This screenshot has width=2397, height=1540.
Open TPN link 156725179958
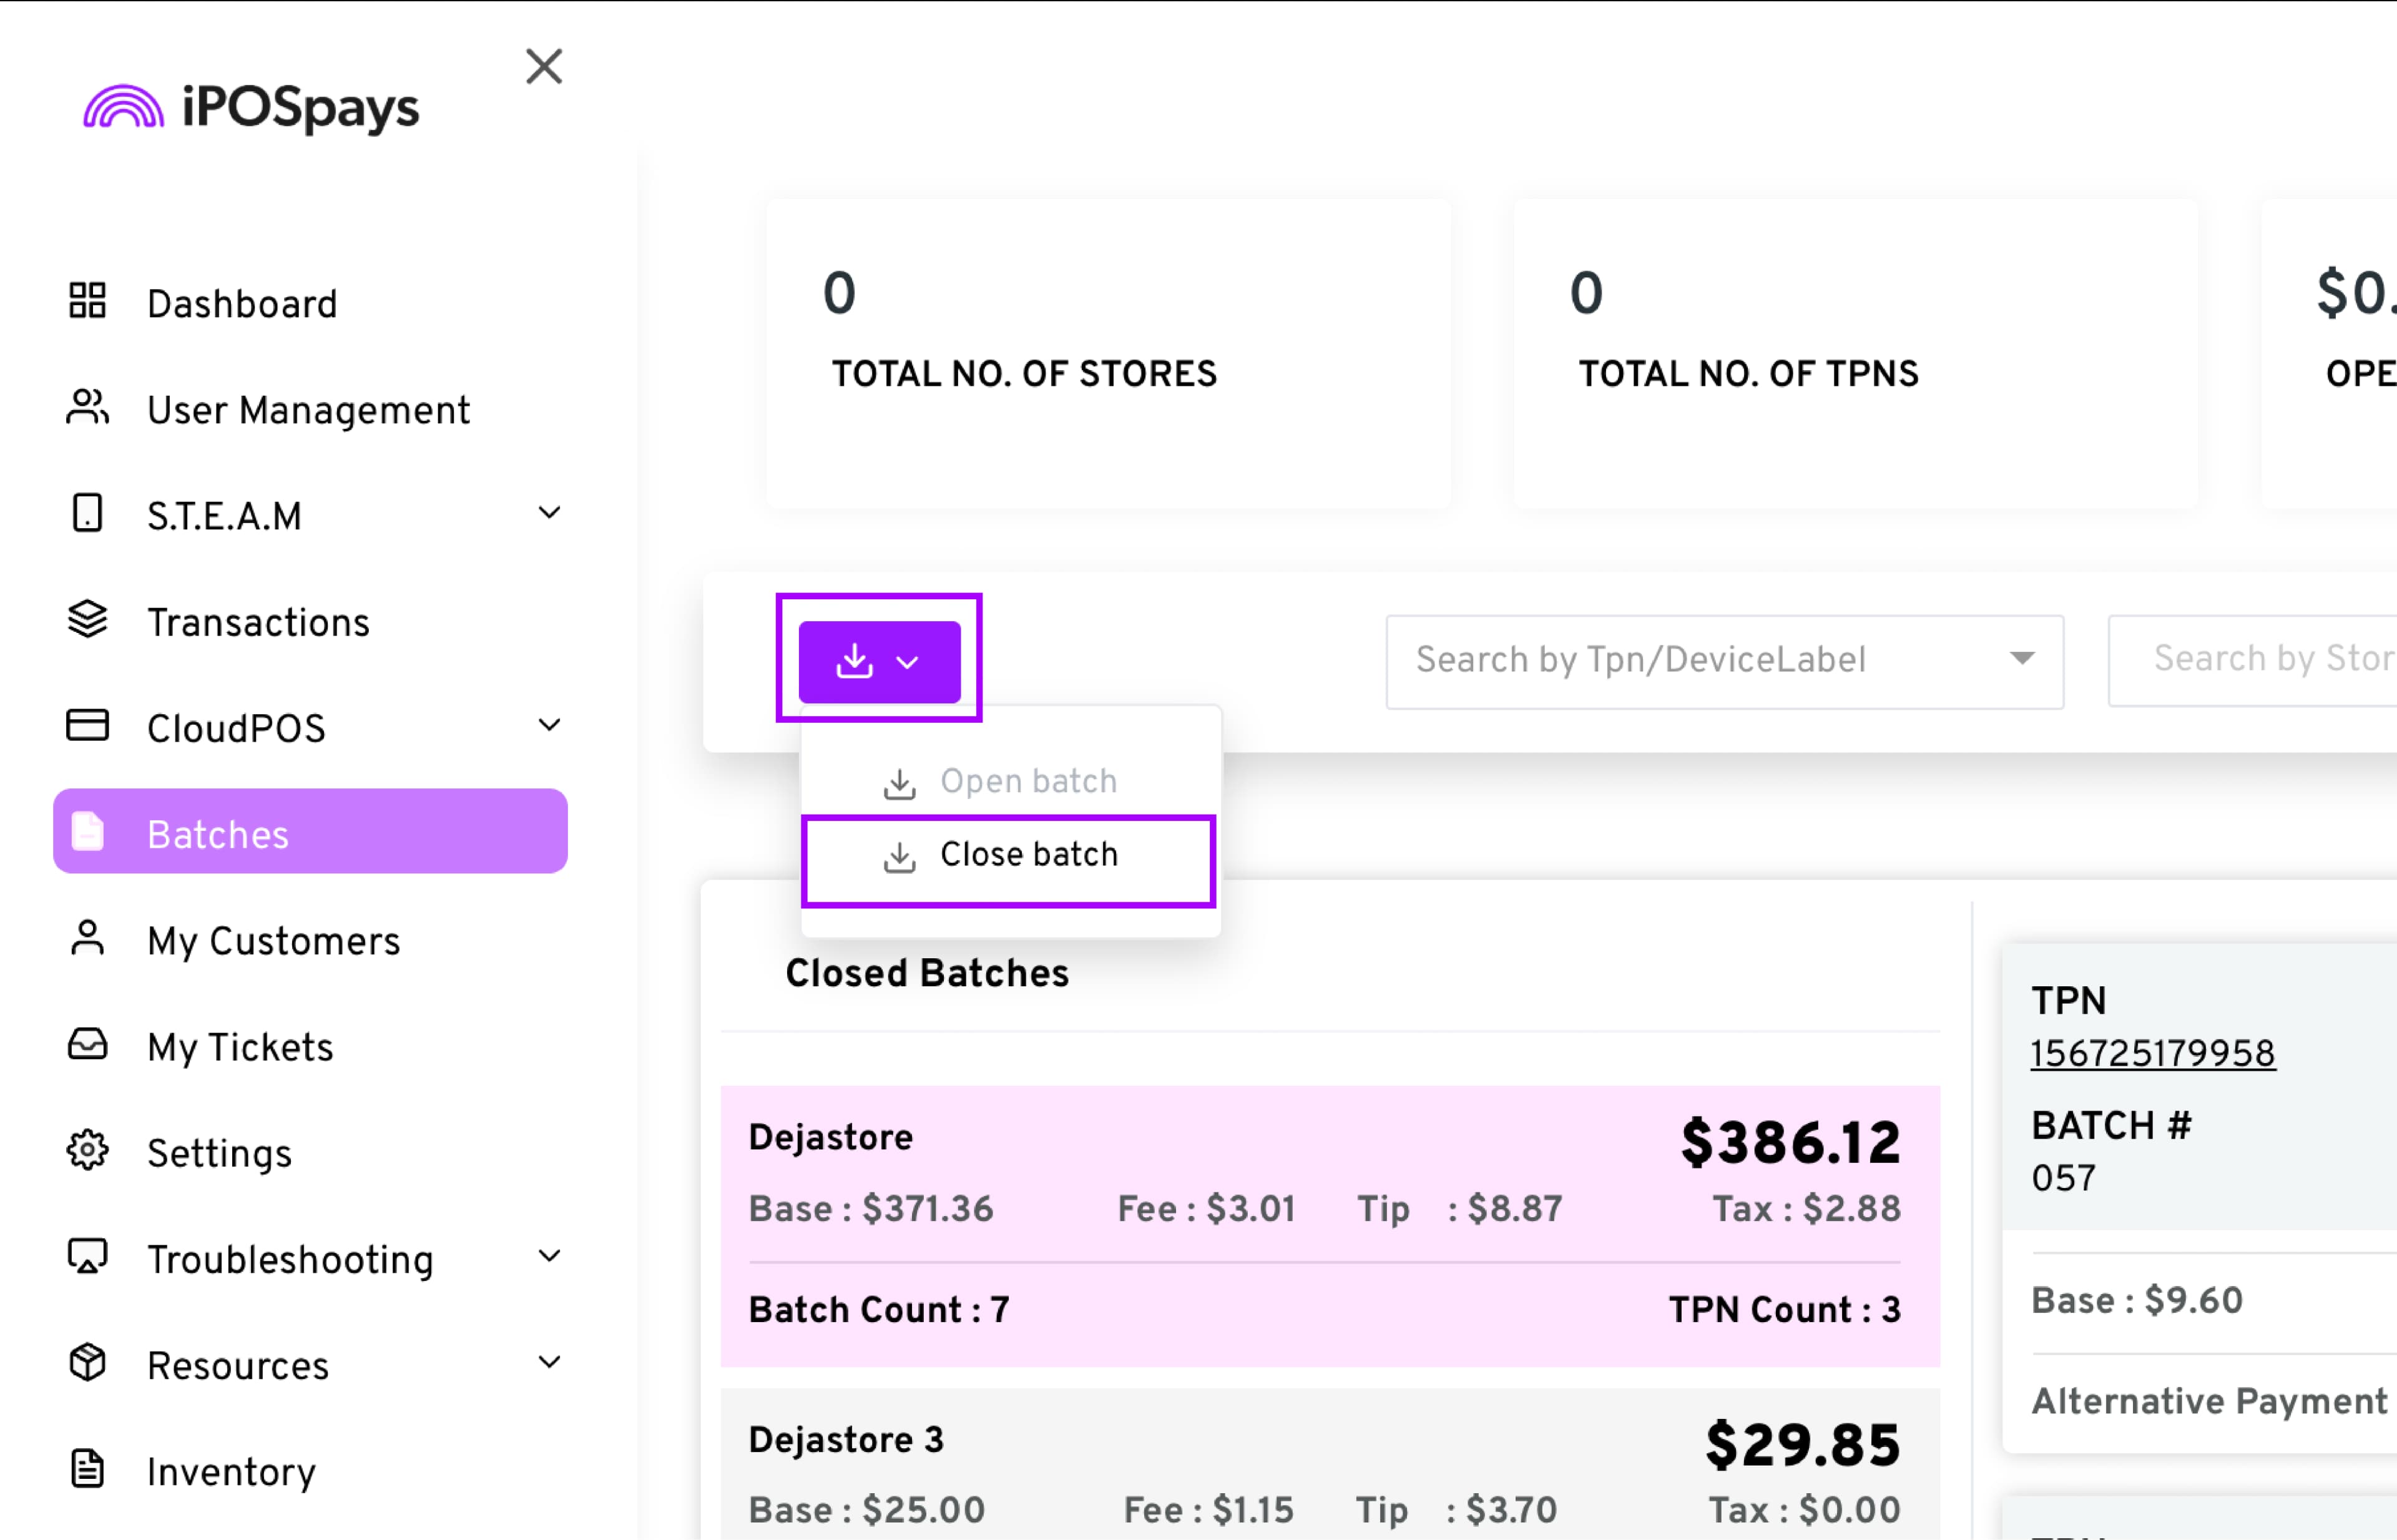coord(2152,1053)
